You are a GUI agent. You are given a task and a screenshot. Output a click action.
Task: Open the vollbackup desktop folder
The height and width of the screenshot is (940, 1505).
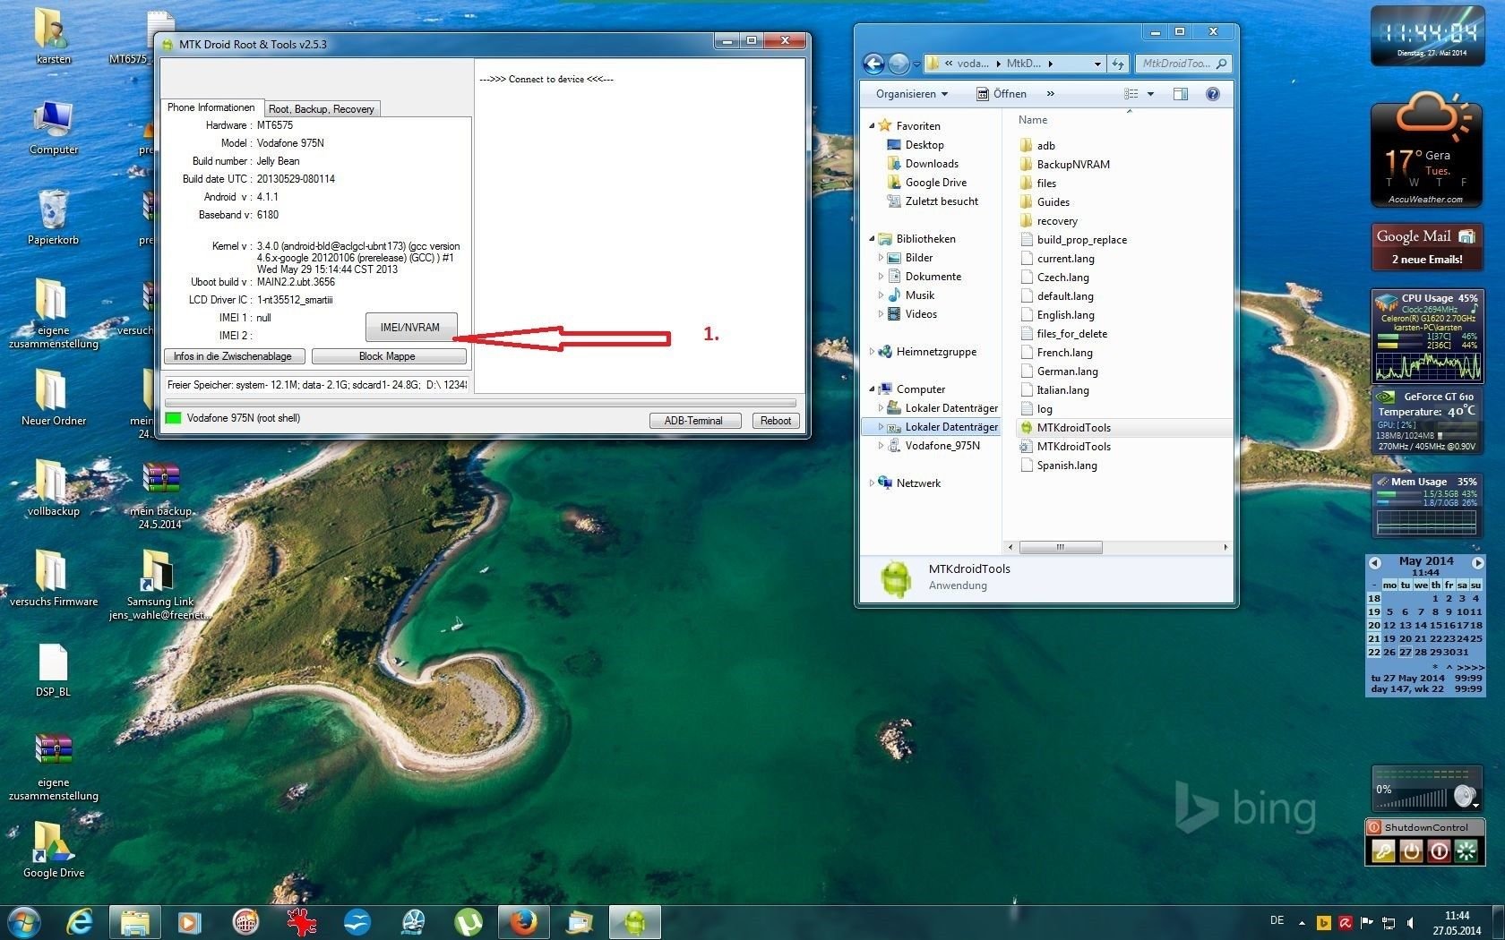[53, 489]
